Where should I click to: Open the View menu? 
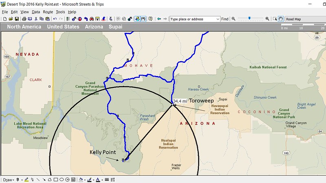[x=24, y=12]
